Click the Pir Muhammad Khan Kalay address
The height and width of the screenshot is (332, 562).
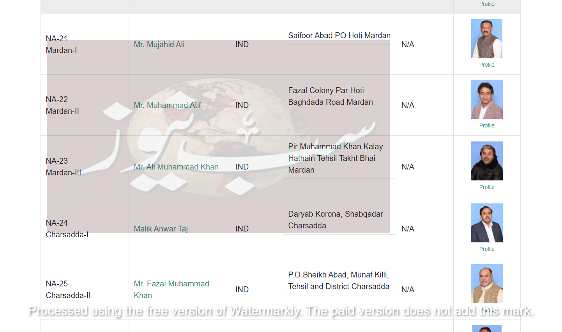[x=336, y=158]
